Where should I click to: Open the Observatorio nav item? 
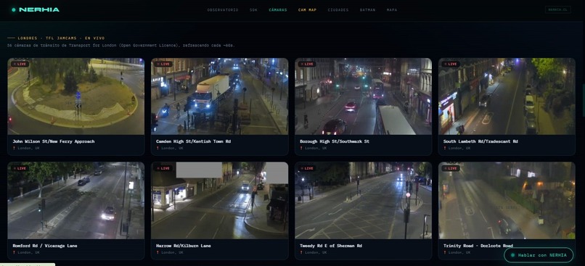[x=223, y=10]
